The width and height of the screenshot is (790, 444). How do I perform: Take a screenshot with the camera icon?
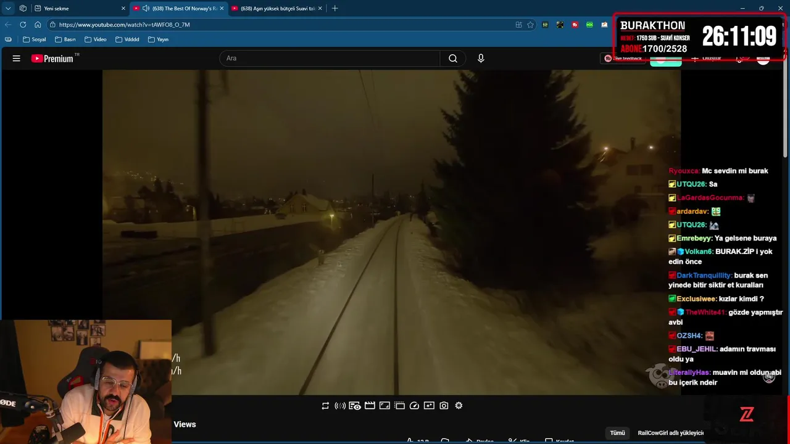point(444,406)
